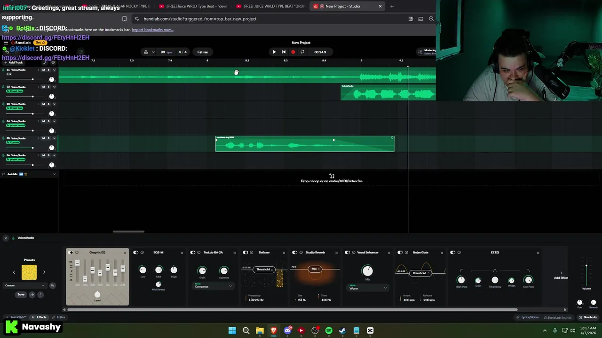Open TecLab BA-2A Compress mode dropdown
This screenshot has height=338, width=602.
tap(213, 286)
